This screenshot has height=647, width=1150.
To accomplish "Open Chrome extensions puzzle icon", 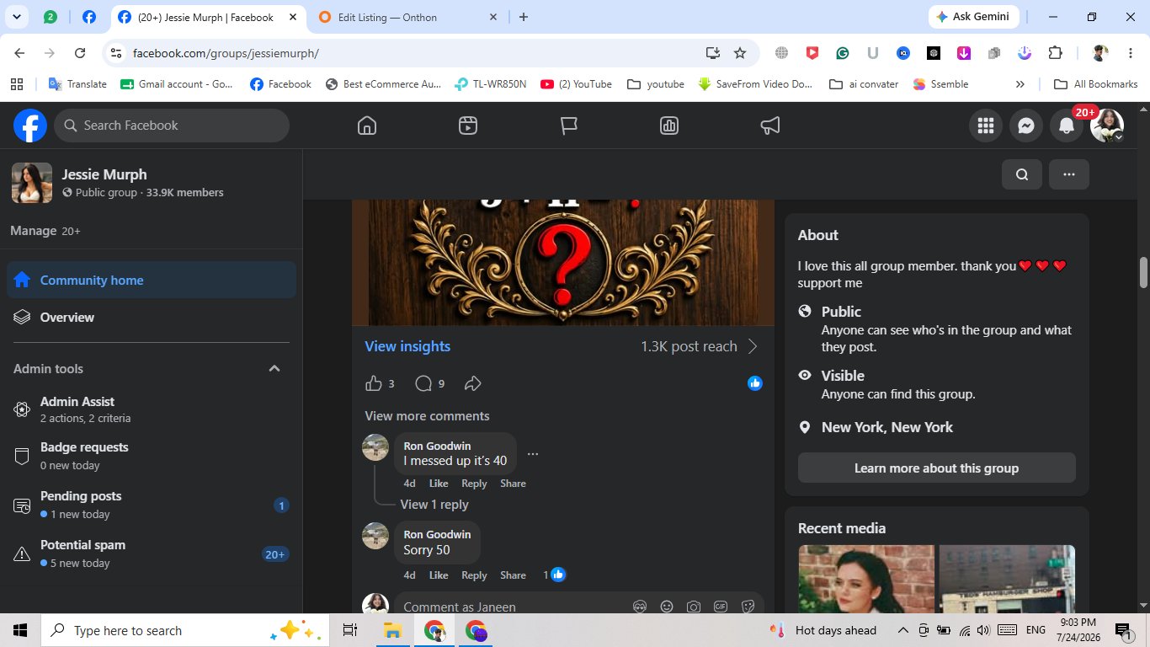I will tap(1055, 53).
